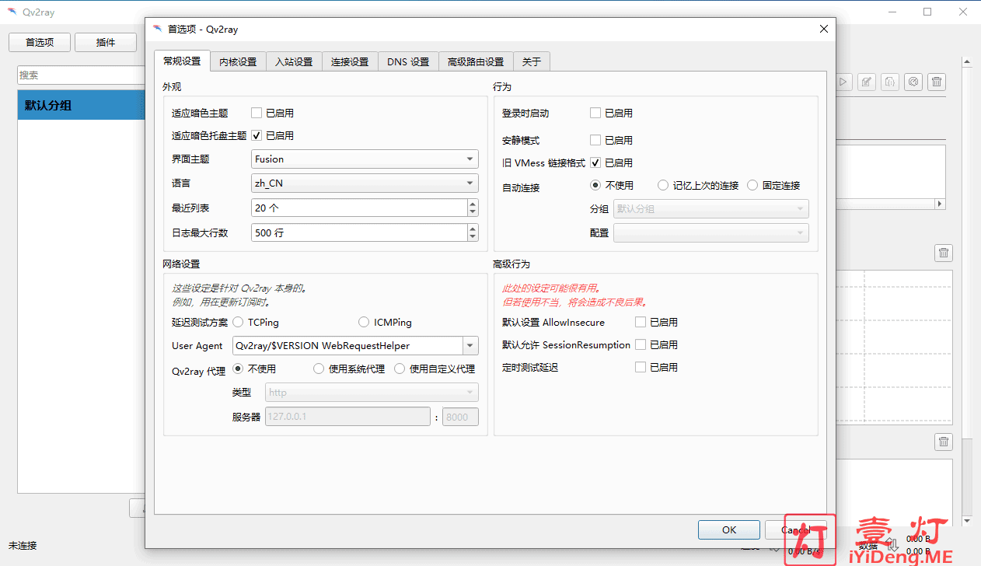
Task: Switch to the DNS 设置 tab
Action: click(408, 62)
